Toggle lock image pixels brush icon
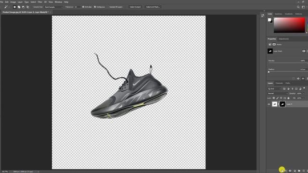 coord(277,98)
